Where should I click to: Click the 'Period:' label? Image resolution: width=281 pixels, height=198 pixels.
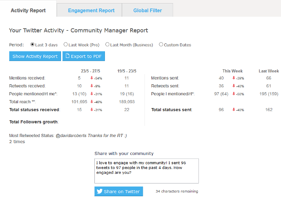[x=17, y=45]
